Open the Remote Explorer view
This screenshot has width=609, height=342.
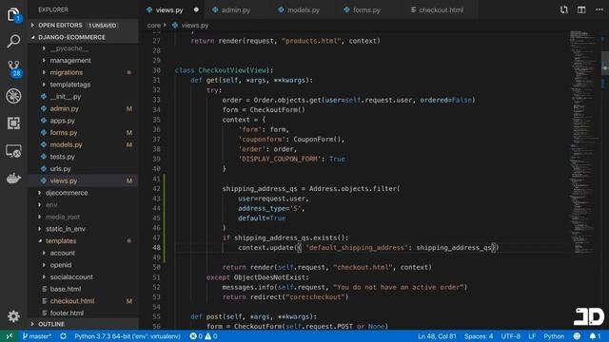point(13,151)
